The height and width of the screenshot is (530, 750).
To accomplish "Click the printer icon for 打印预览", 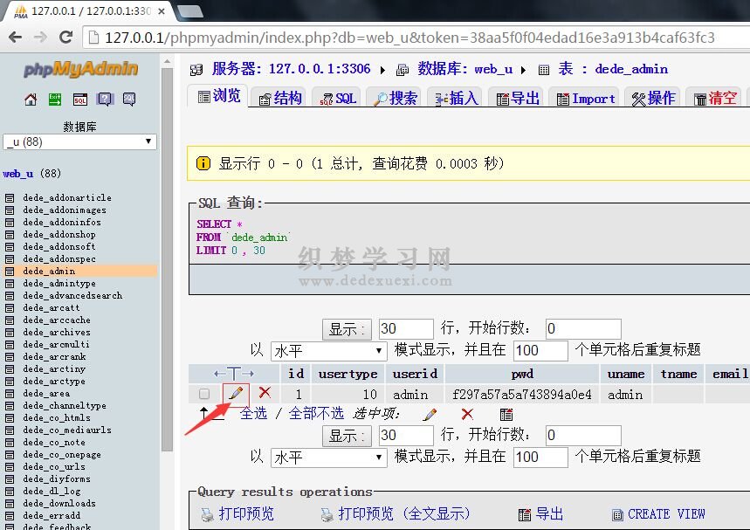I will pos(208,514).
